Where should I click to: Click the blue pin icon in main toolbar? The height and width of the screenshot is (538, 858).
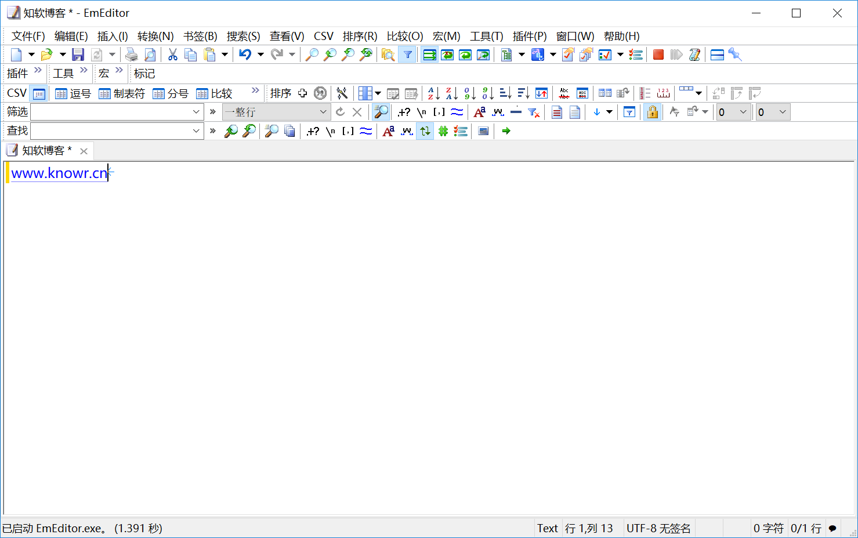[735, 54]
